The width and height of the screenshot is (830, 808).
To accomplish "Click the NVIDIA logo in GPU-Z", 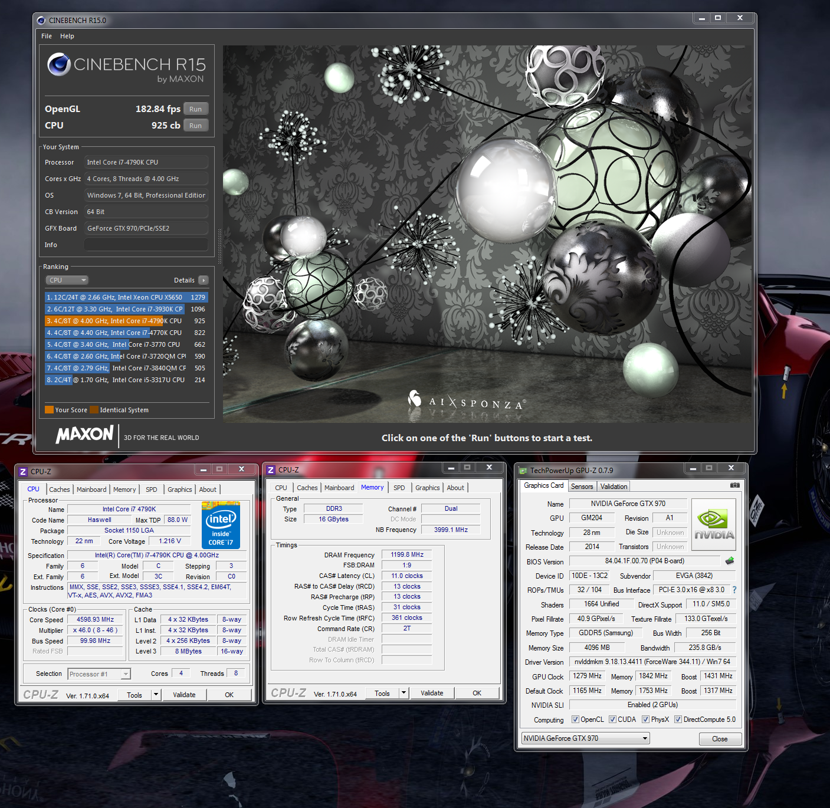I will (x=714, y=524).
